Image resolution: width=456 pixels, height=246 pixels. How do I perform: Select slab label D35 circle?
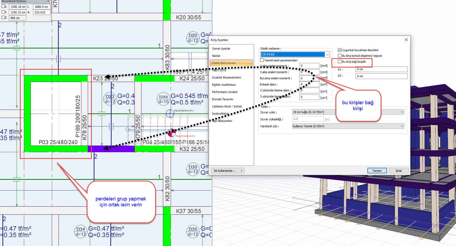[x=193, y=232]
